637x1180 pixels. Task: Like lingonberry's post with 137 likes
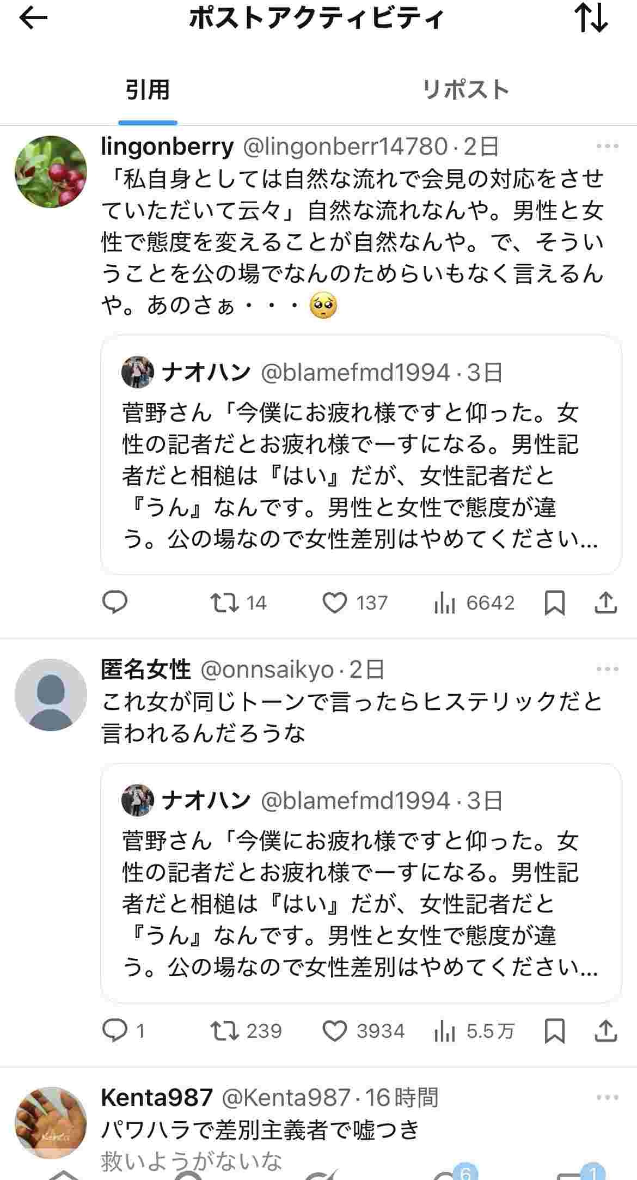point(335,603)
